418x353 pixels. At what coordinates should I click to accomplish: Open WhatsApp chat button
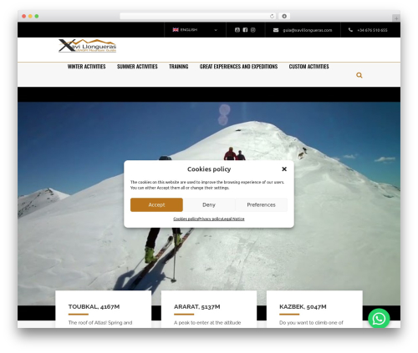click(379, 319)
